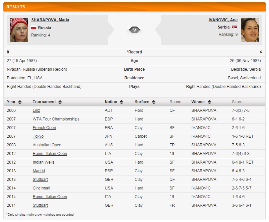
Task: Select score 3-6 6-4 6-1 in last row
Action: click(241, 205)
